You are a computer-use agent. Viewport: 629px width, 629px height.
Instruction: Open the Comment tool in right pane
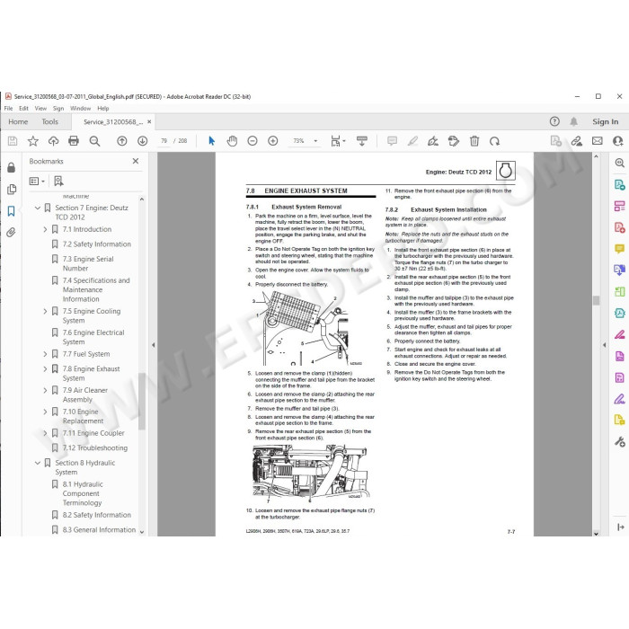[619, 249]
